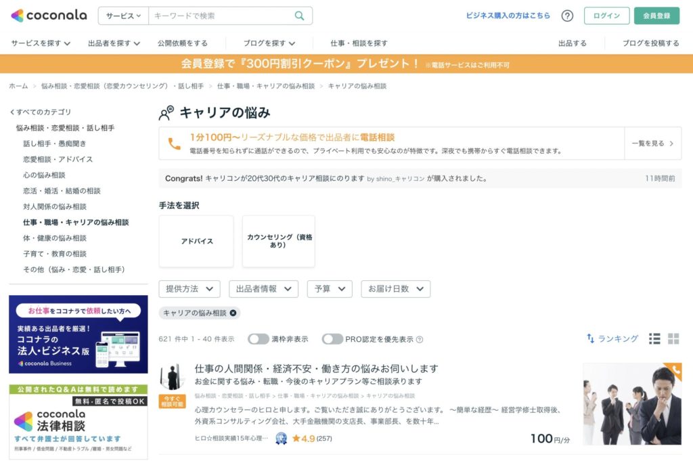The image size is (693, 463).
Task: Click the search magnifier icon
Action: [300, 14]
